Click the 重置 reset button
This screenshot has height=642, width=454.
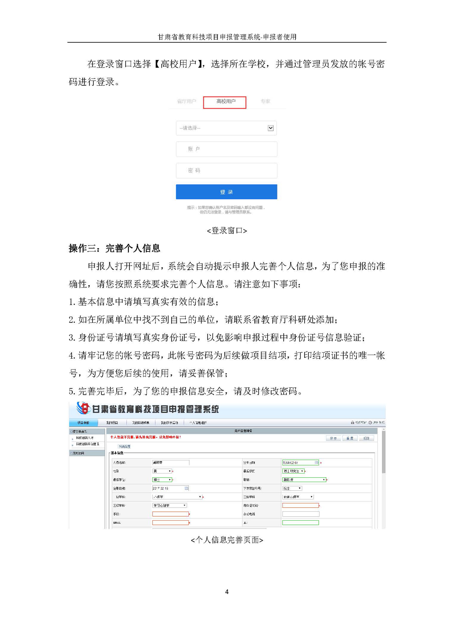click(350, 439)
